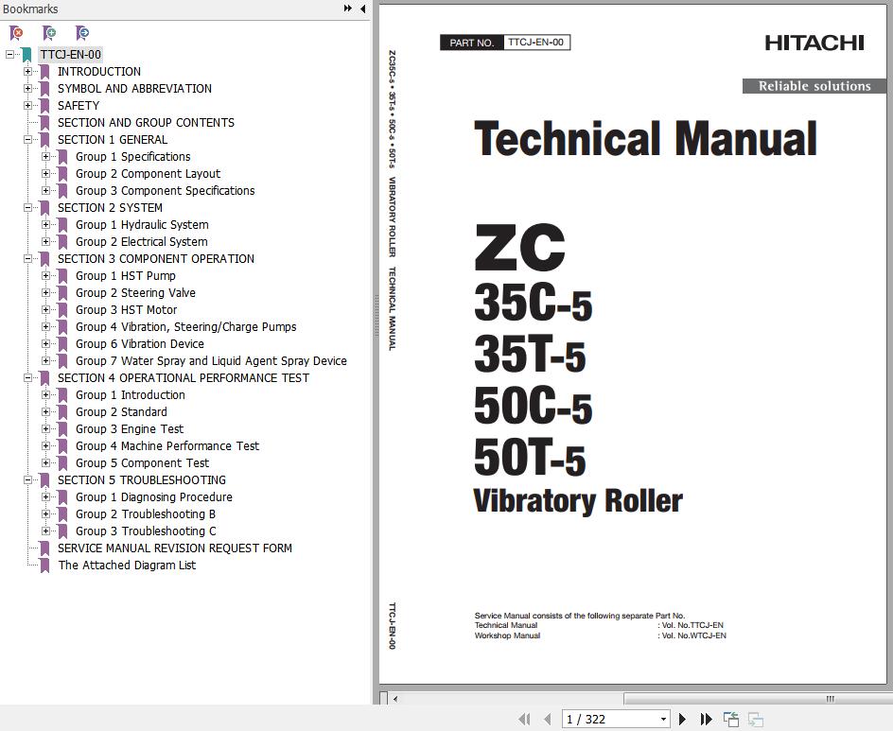Screen dimensions: 893x731
Task: Open Group 2 Standard bookmark
Action: pyautogui.click(x=121, y=412)
